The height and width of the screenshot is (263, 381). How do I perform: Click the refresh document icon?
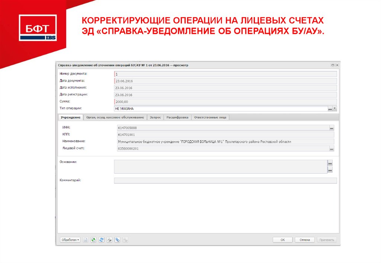click(102, 240)
